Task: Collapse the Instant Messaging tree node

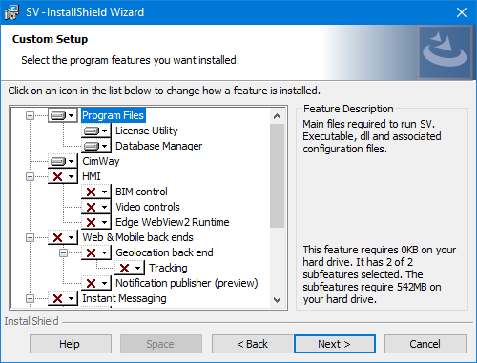Action: [30, 298]
